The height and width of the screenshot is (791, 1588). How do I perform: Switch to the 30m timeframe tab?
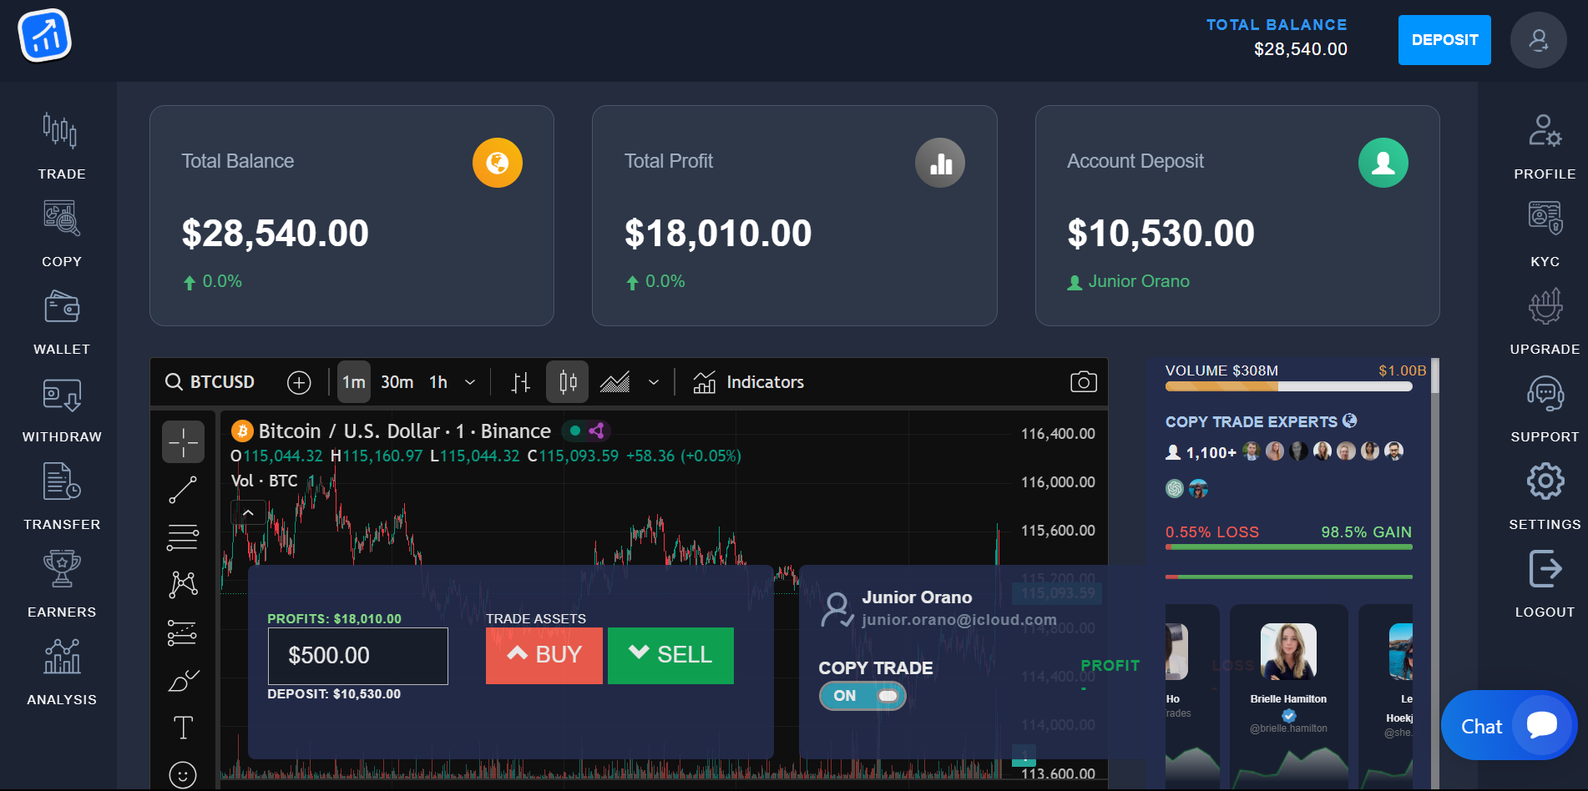[397, 381]
